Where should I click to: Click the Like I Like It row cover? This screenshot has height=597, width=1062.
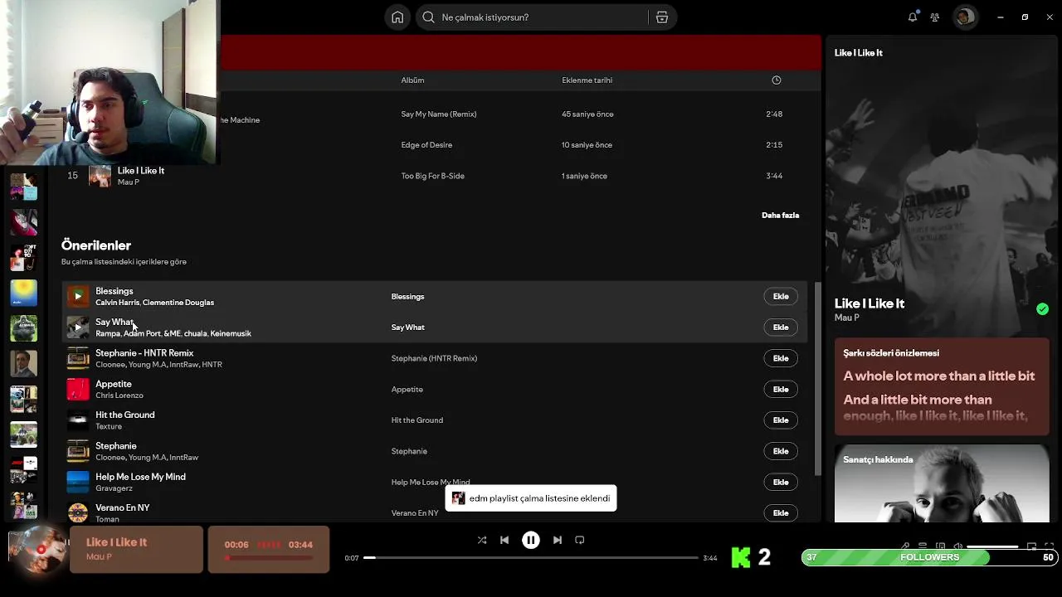[100, 176]
